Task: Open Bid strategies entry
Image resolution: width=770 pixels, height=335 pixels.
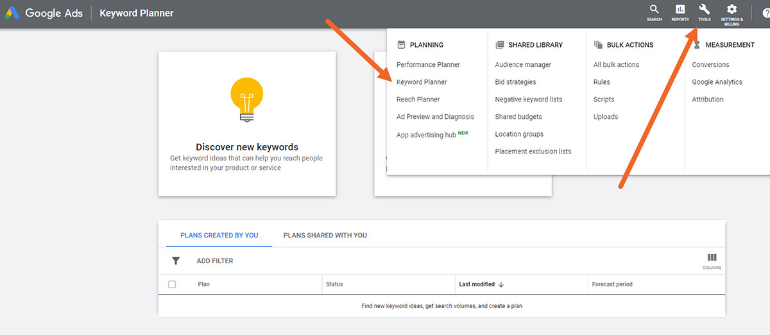Action: 515,82
